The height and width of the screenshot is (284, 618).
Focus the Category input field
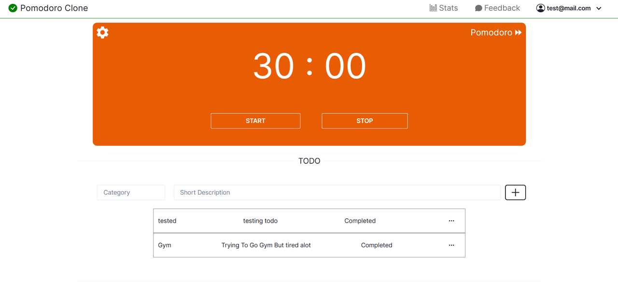click(131, 192)
